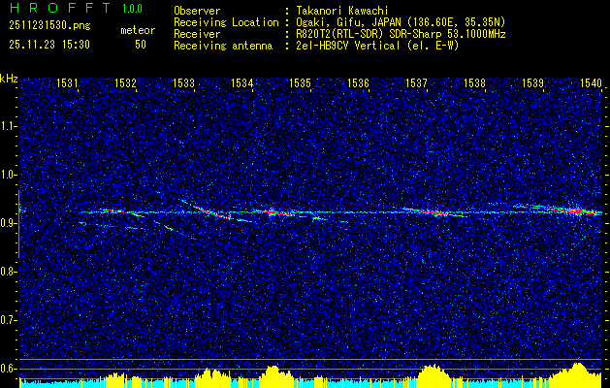This screenshot has width=610, height=388.
Task: Click the date stamp 25.11.23 15:30
Action: 49,45
